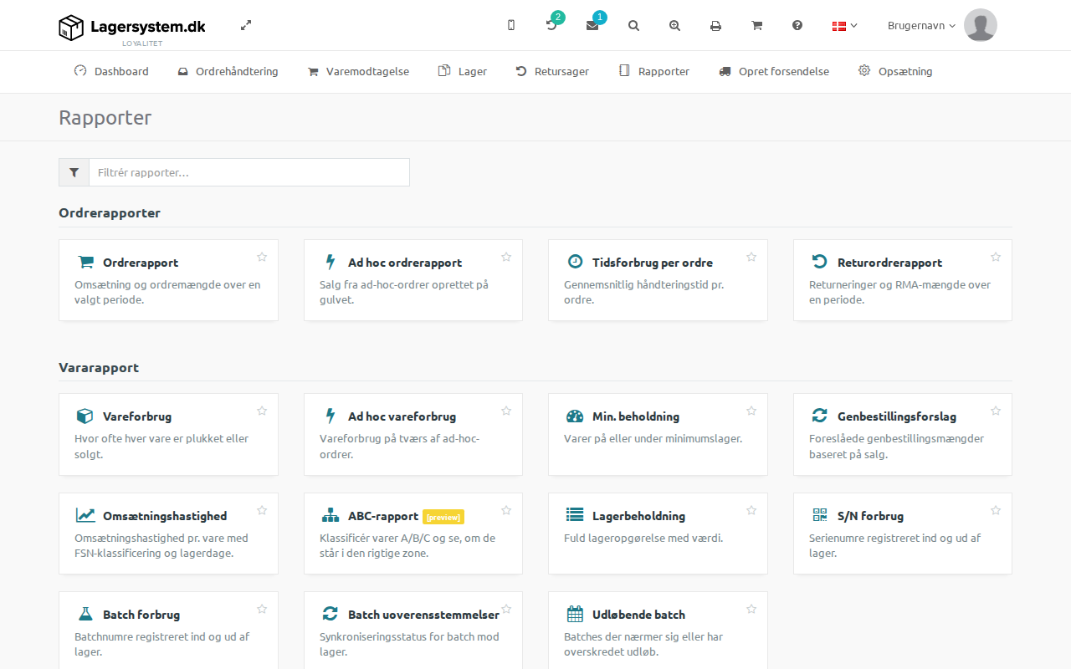
Task: Open returns notifications with badge 2
Action: tap(551, 25)
